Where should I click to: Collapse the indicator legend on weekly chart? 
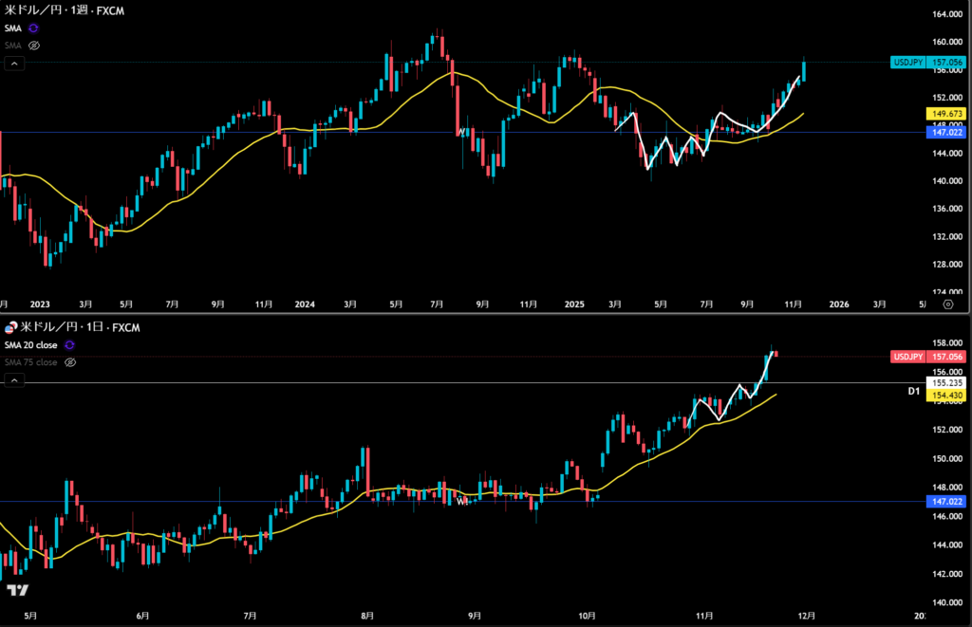click(x=14, y=64)
